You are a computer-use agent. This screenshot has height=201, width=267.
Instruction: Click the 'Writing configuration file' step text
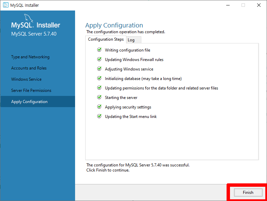coord(127,50)
